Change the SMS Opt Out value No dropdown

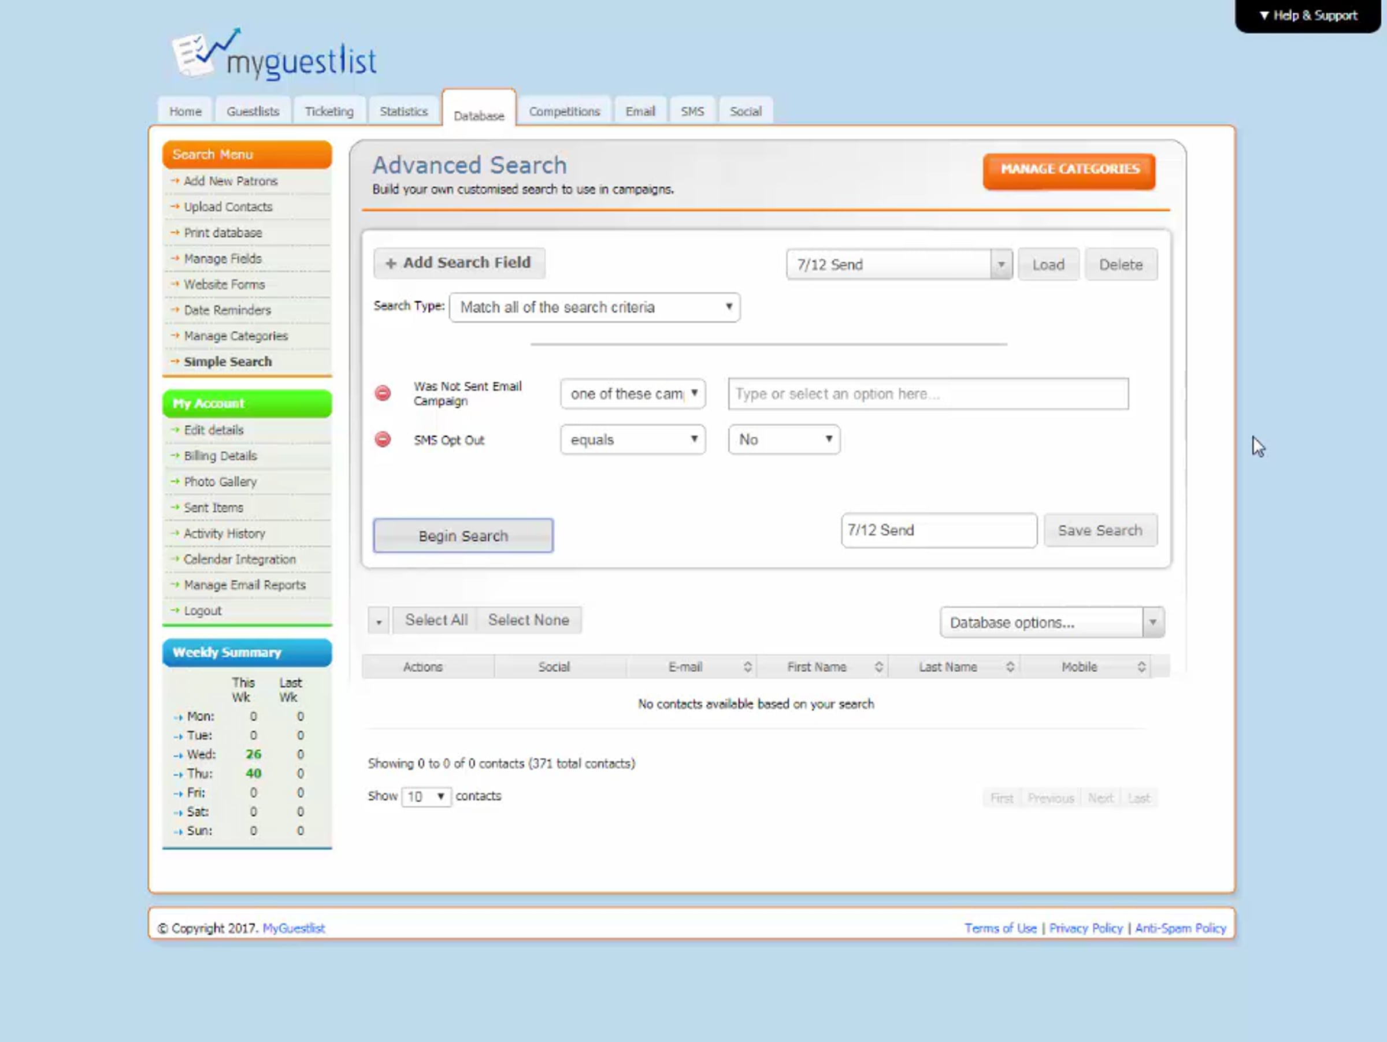[784, 440]
